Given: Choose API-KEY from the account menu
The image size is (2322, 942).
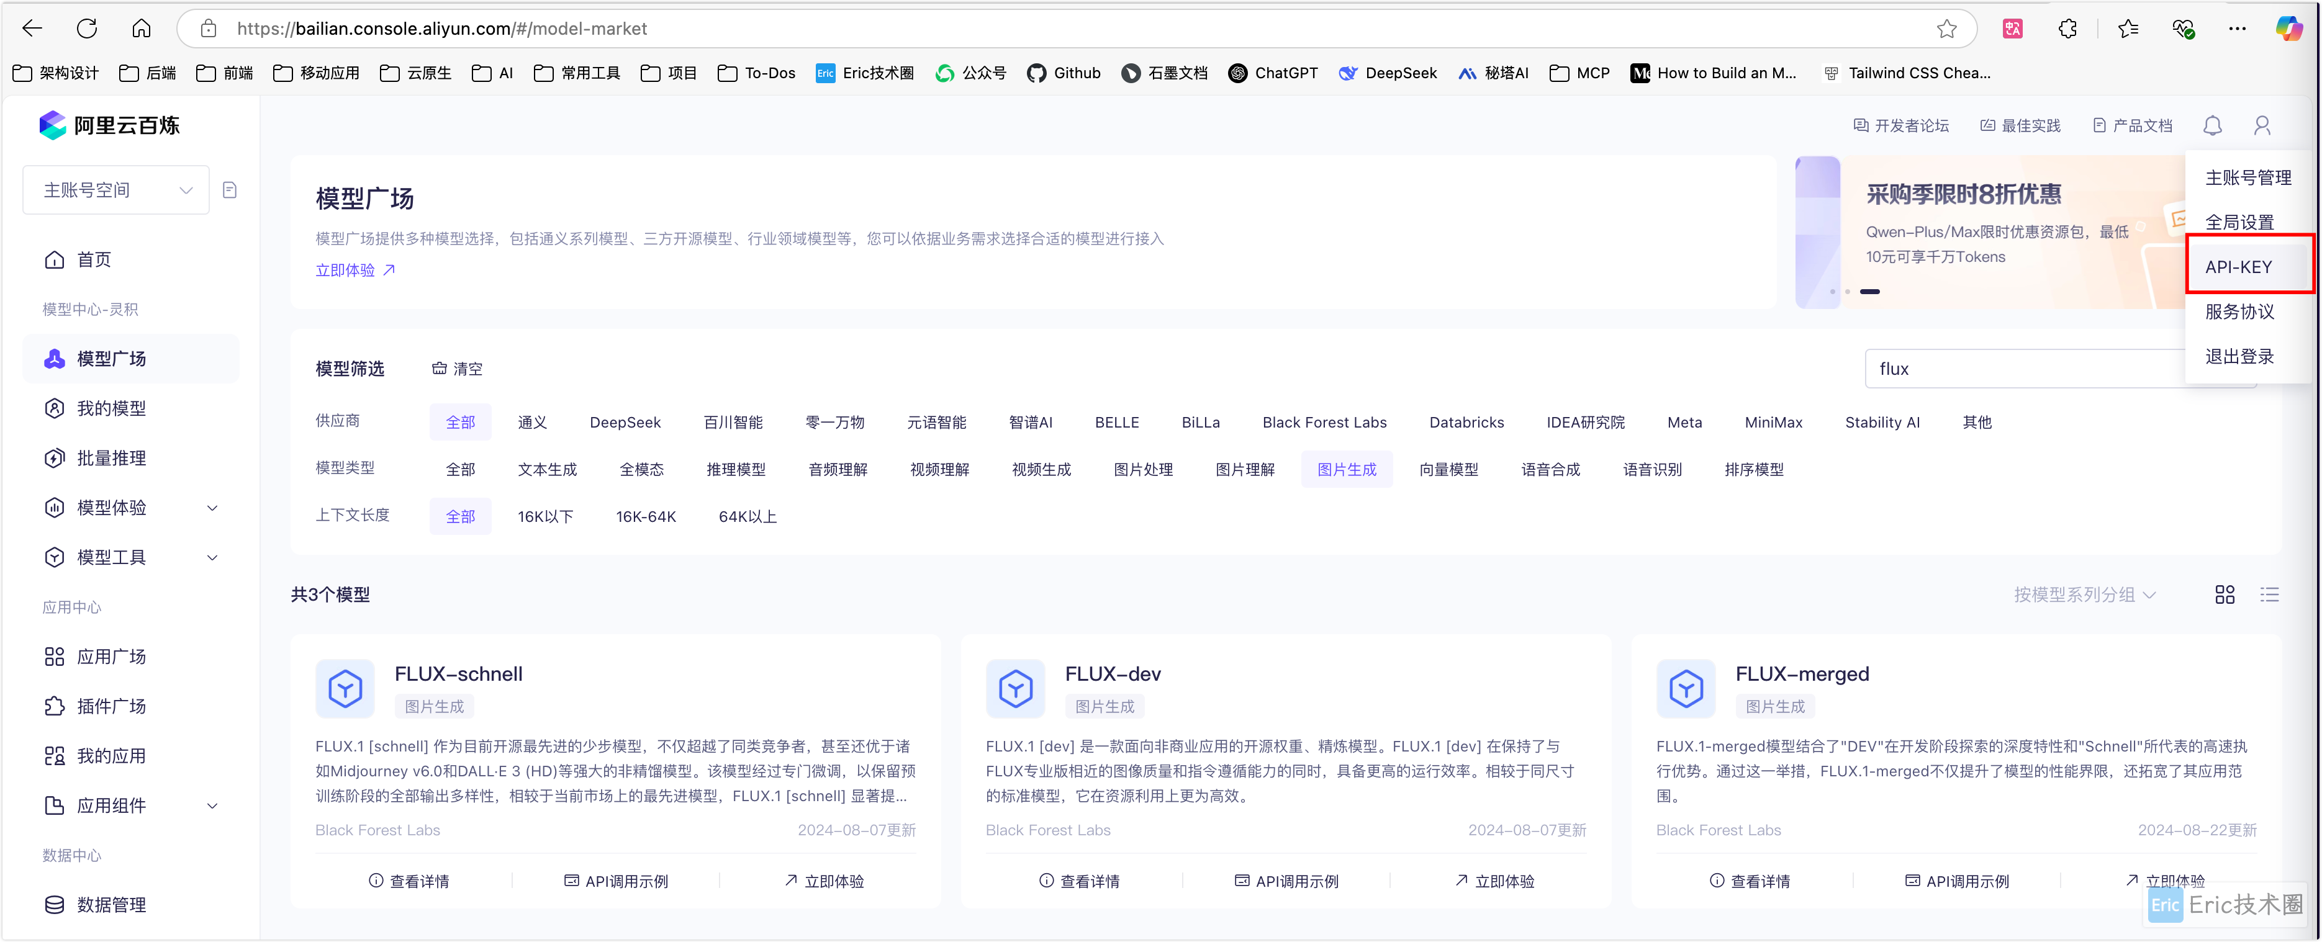Looking at the screenshot, I should [x=2248, y=267].
